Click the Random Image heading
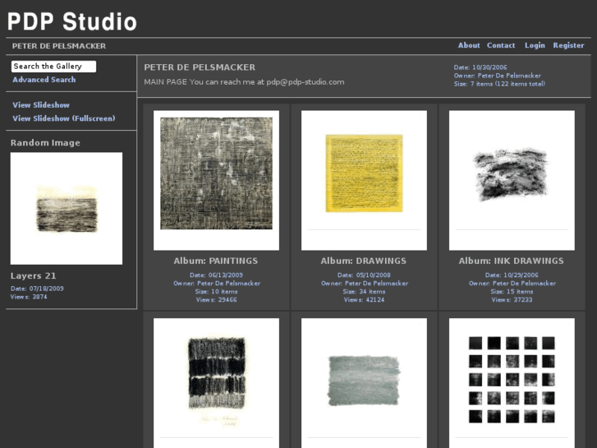Image resolution: width=597 pixels, height=448 pixels. point(45,142)
